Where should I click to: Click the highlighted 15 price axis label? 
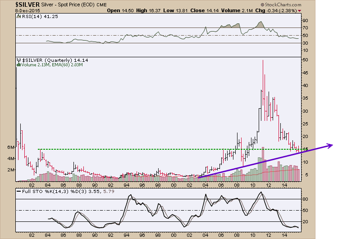pos(305,149)
